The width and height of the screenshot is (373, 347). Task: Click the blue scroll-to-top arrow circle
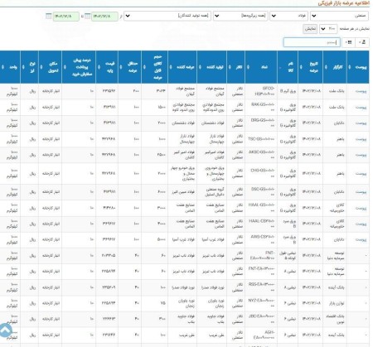[6, 330]
